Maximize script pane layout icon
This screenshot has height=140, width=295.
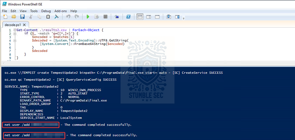coord(157,17)
